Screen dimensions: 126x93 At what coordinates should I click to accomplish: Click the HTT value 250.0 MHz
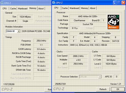[78, 64]
